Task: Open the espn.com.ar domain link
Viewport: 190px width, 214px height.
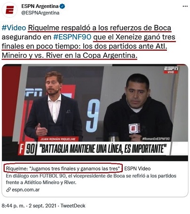Action: [26, 190]
